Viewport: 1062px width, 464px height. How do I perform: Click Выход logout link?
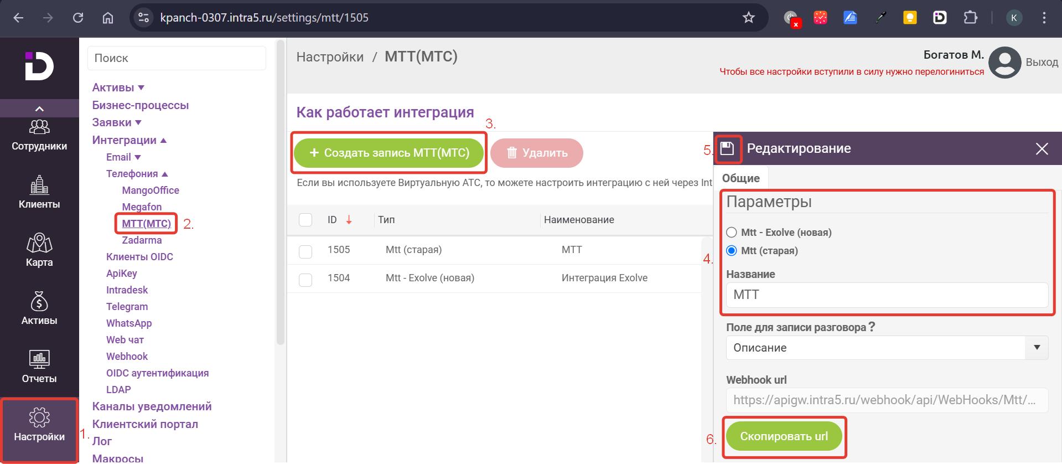click(1042, 62)
